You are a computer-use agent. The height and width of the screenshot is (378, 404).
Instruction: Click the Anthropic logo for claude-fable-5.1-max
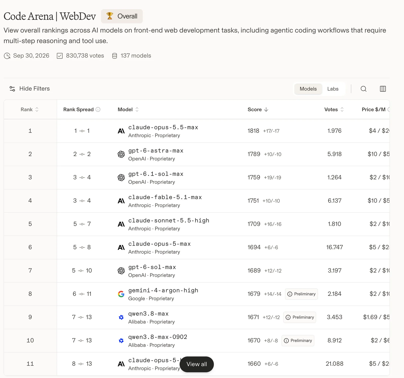point(121,201)
